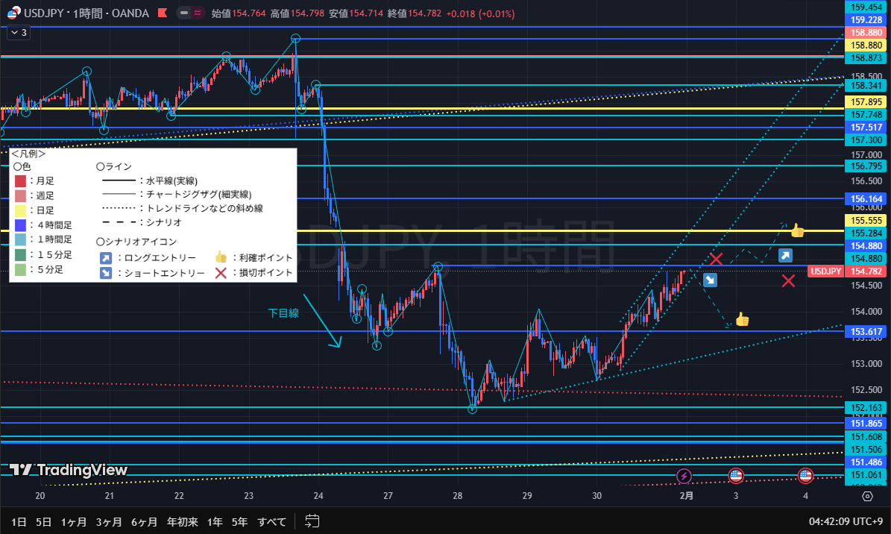The height and width of the screenshot is (534, 891).
Task: Select the short entry down-arrow icon
Action: click(x=710, y=280)
